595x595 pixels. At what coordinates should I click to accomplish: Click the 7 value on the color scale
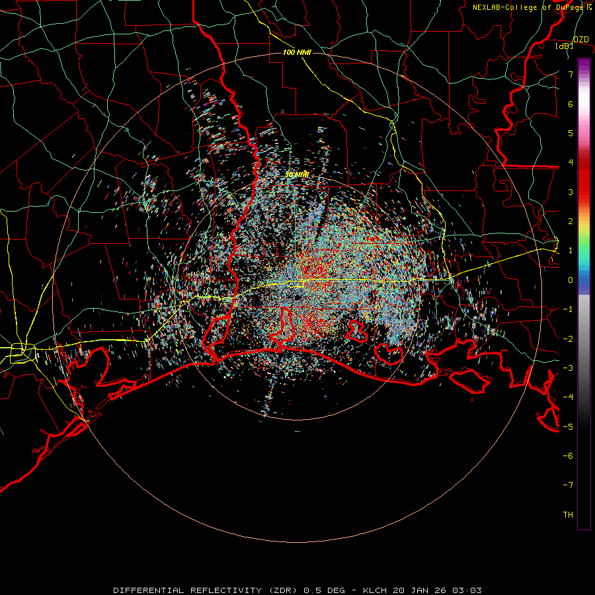click(x=571, y=74)
